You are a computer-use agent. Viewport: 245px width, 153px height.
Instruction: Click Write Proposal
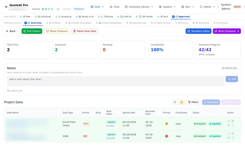pos(227,31)
